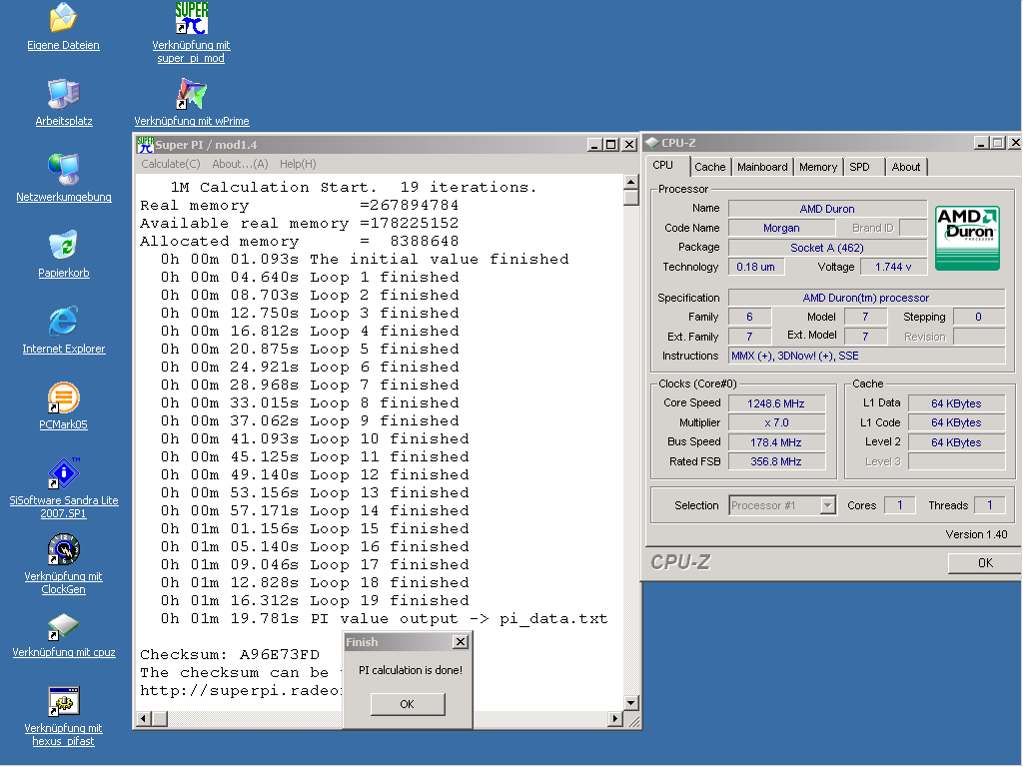Click the Level 2 64 KBytes value
This screenshot has height=767, width=1023.
pyautogui.click(x=956, y=442)
